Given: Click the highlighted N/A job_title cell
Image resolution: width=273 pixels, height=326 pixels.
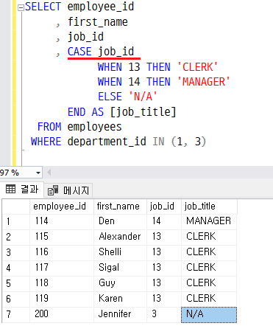Looking at the screenshot, I should [209, 314].
